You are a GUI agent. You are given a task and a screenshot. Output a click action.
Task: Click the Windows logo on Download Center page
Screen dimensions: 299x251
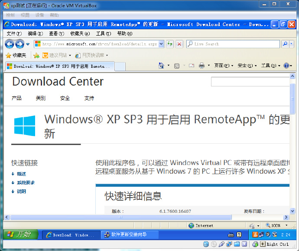point(25,125)
